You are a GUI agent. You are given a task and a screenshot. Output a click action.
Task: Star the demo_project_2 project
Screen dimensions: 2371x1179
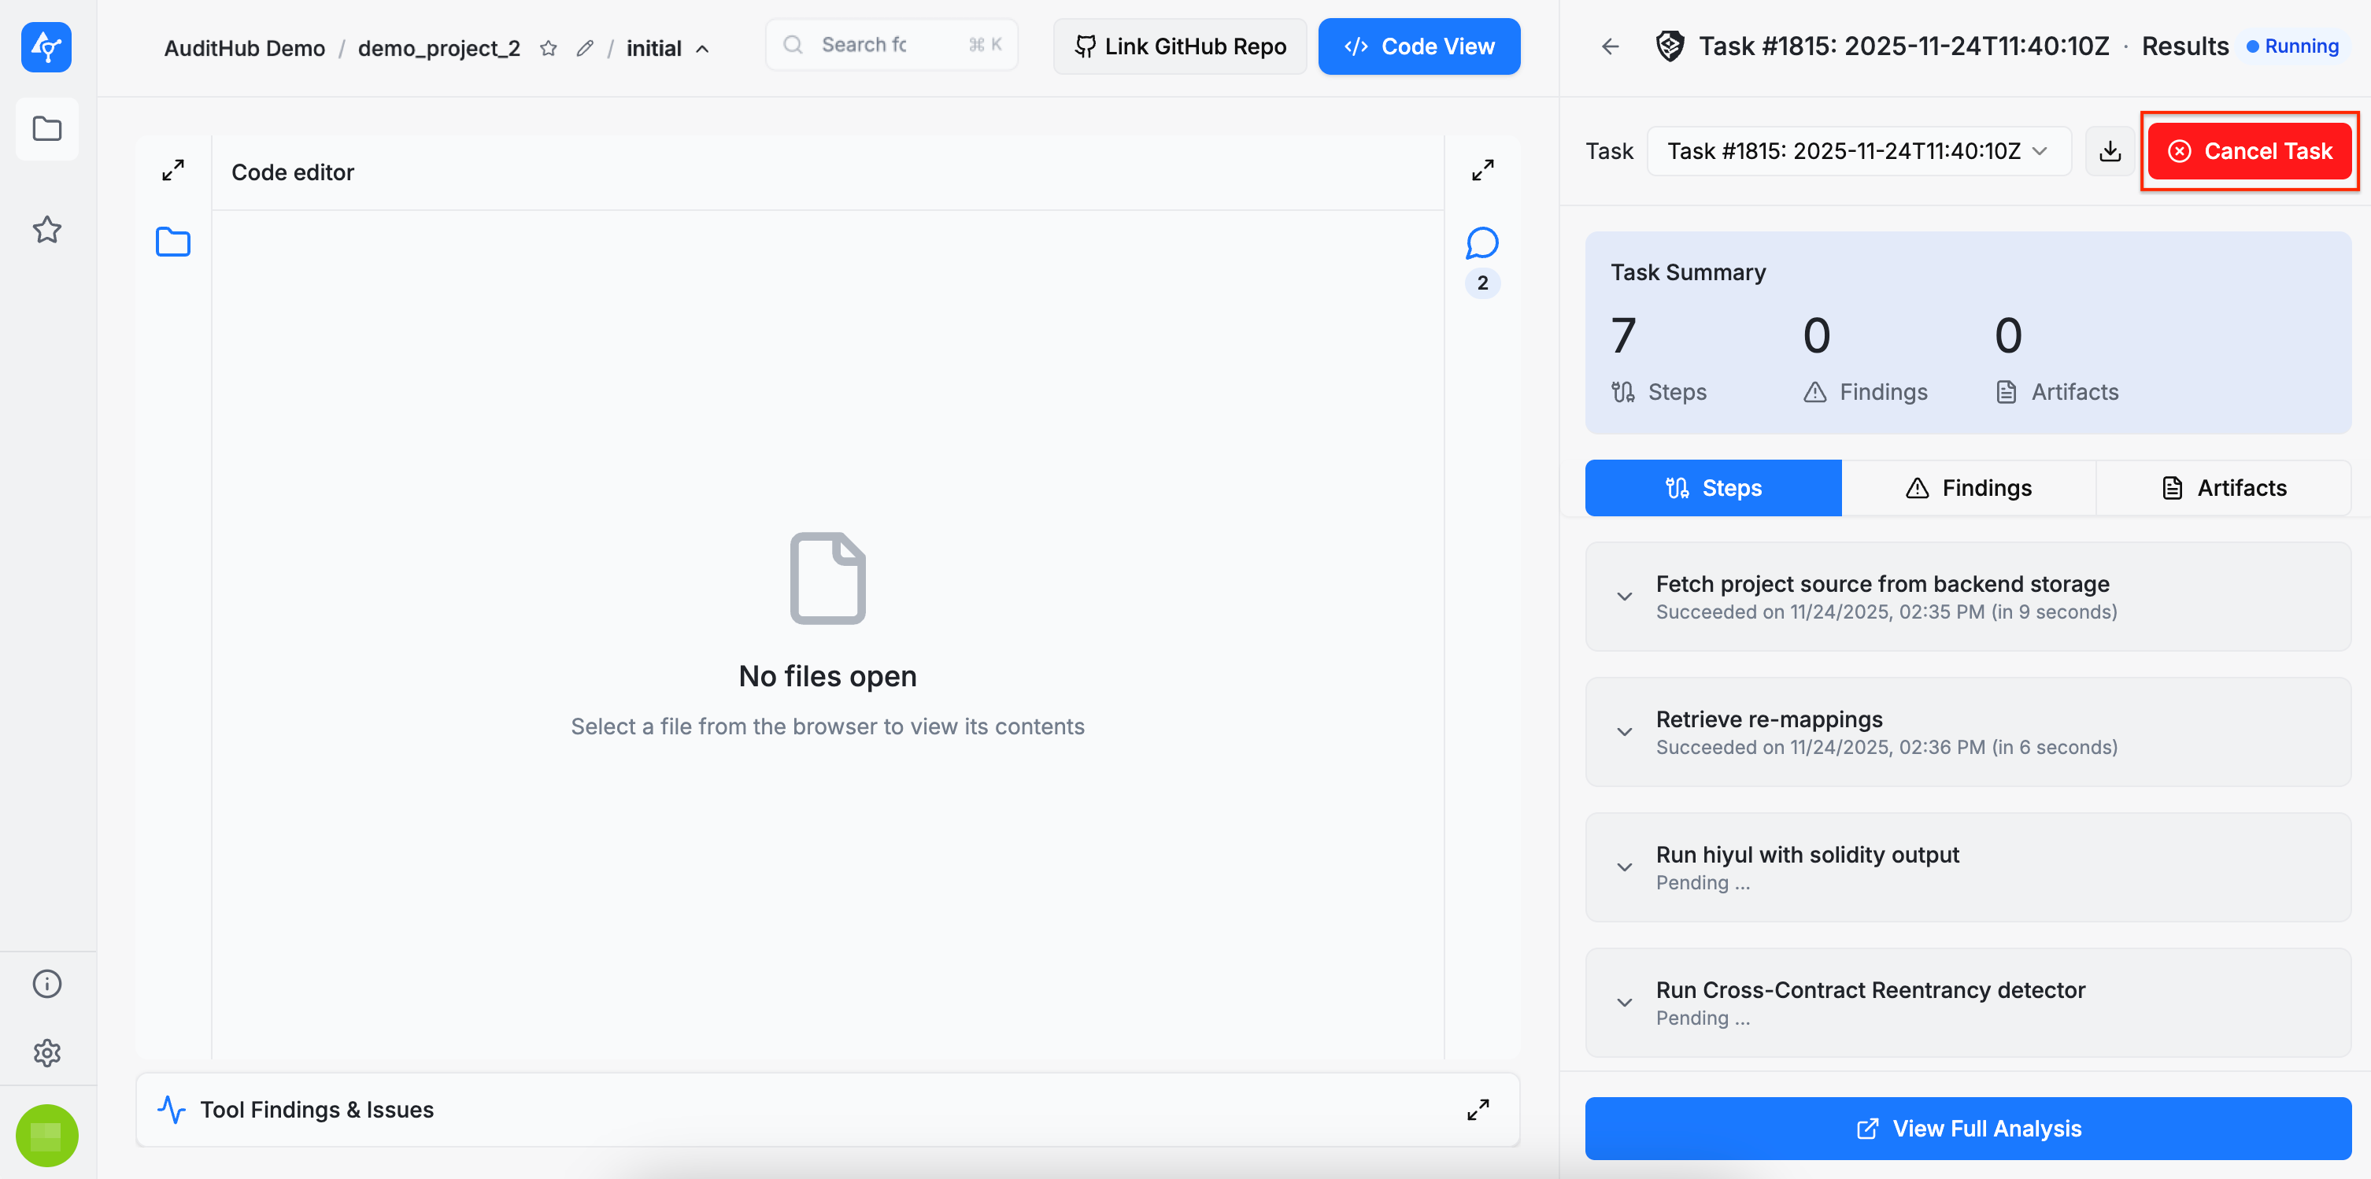pos(549,48)
